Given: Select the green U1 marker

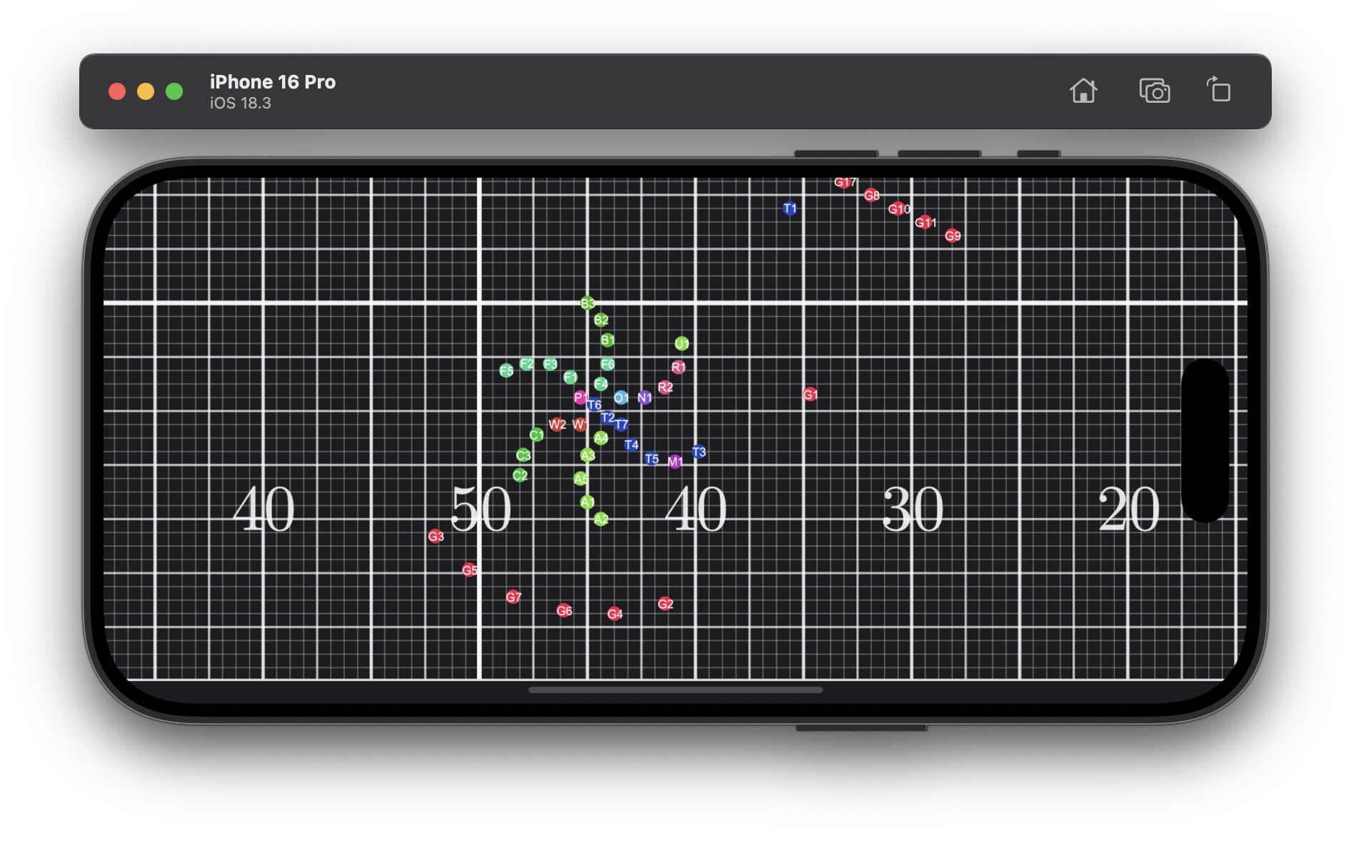Looking at the screenshot, I should point(681,344).
